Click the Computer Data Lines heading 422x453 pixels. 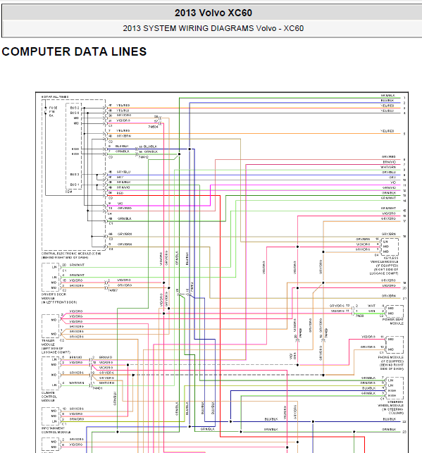pos(74,51)
